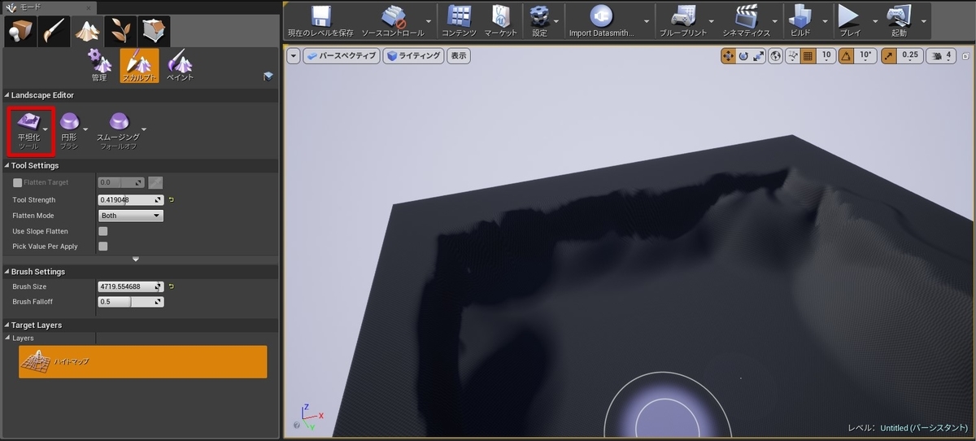Collapse the Landscape Editor section

coord(7,95)
